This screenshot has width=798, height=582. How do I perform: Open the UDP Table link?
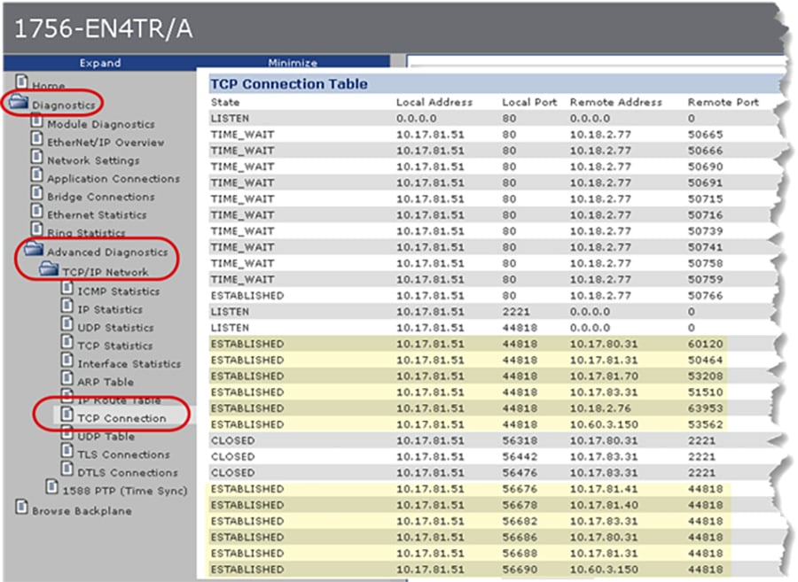(x=106, y=437)
